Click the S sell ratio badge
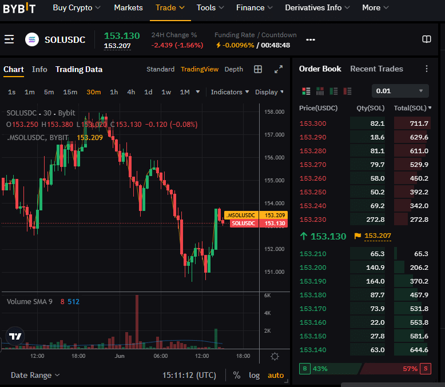Viewport: 445px width, 387px height. [x=426, y=369]
